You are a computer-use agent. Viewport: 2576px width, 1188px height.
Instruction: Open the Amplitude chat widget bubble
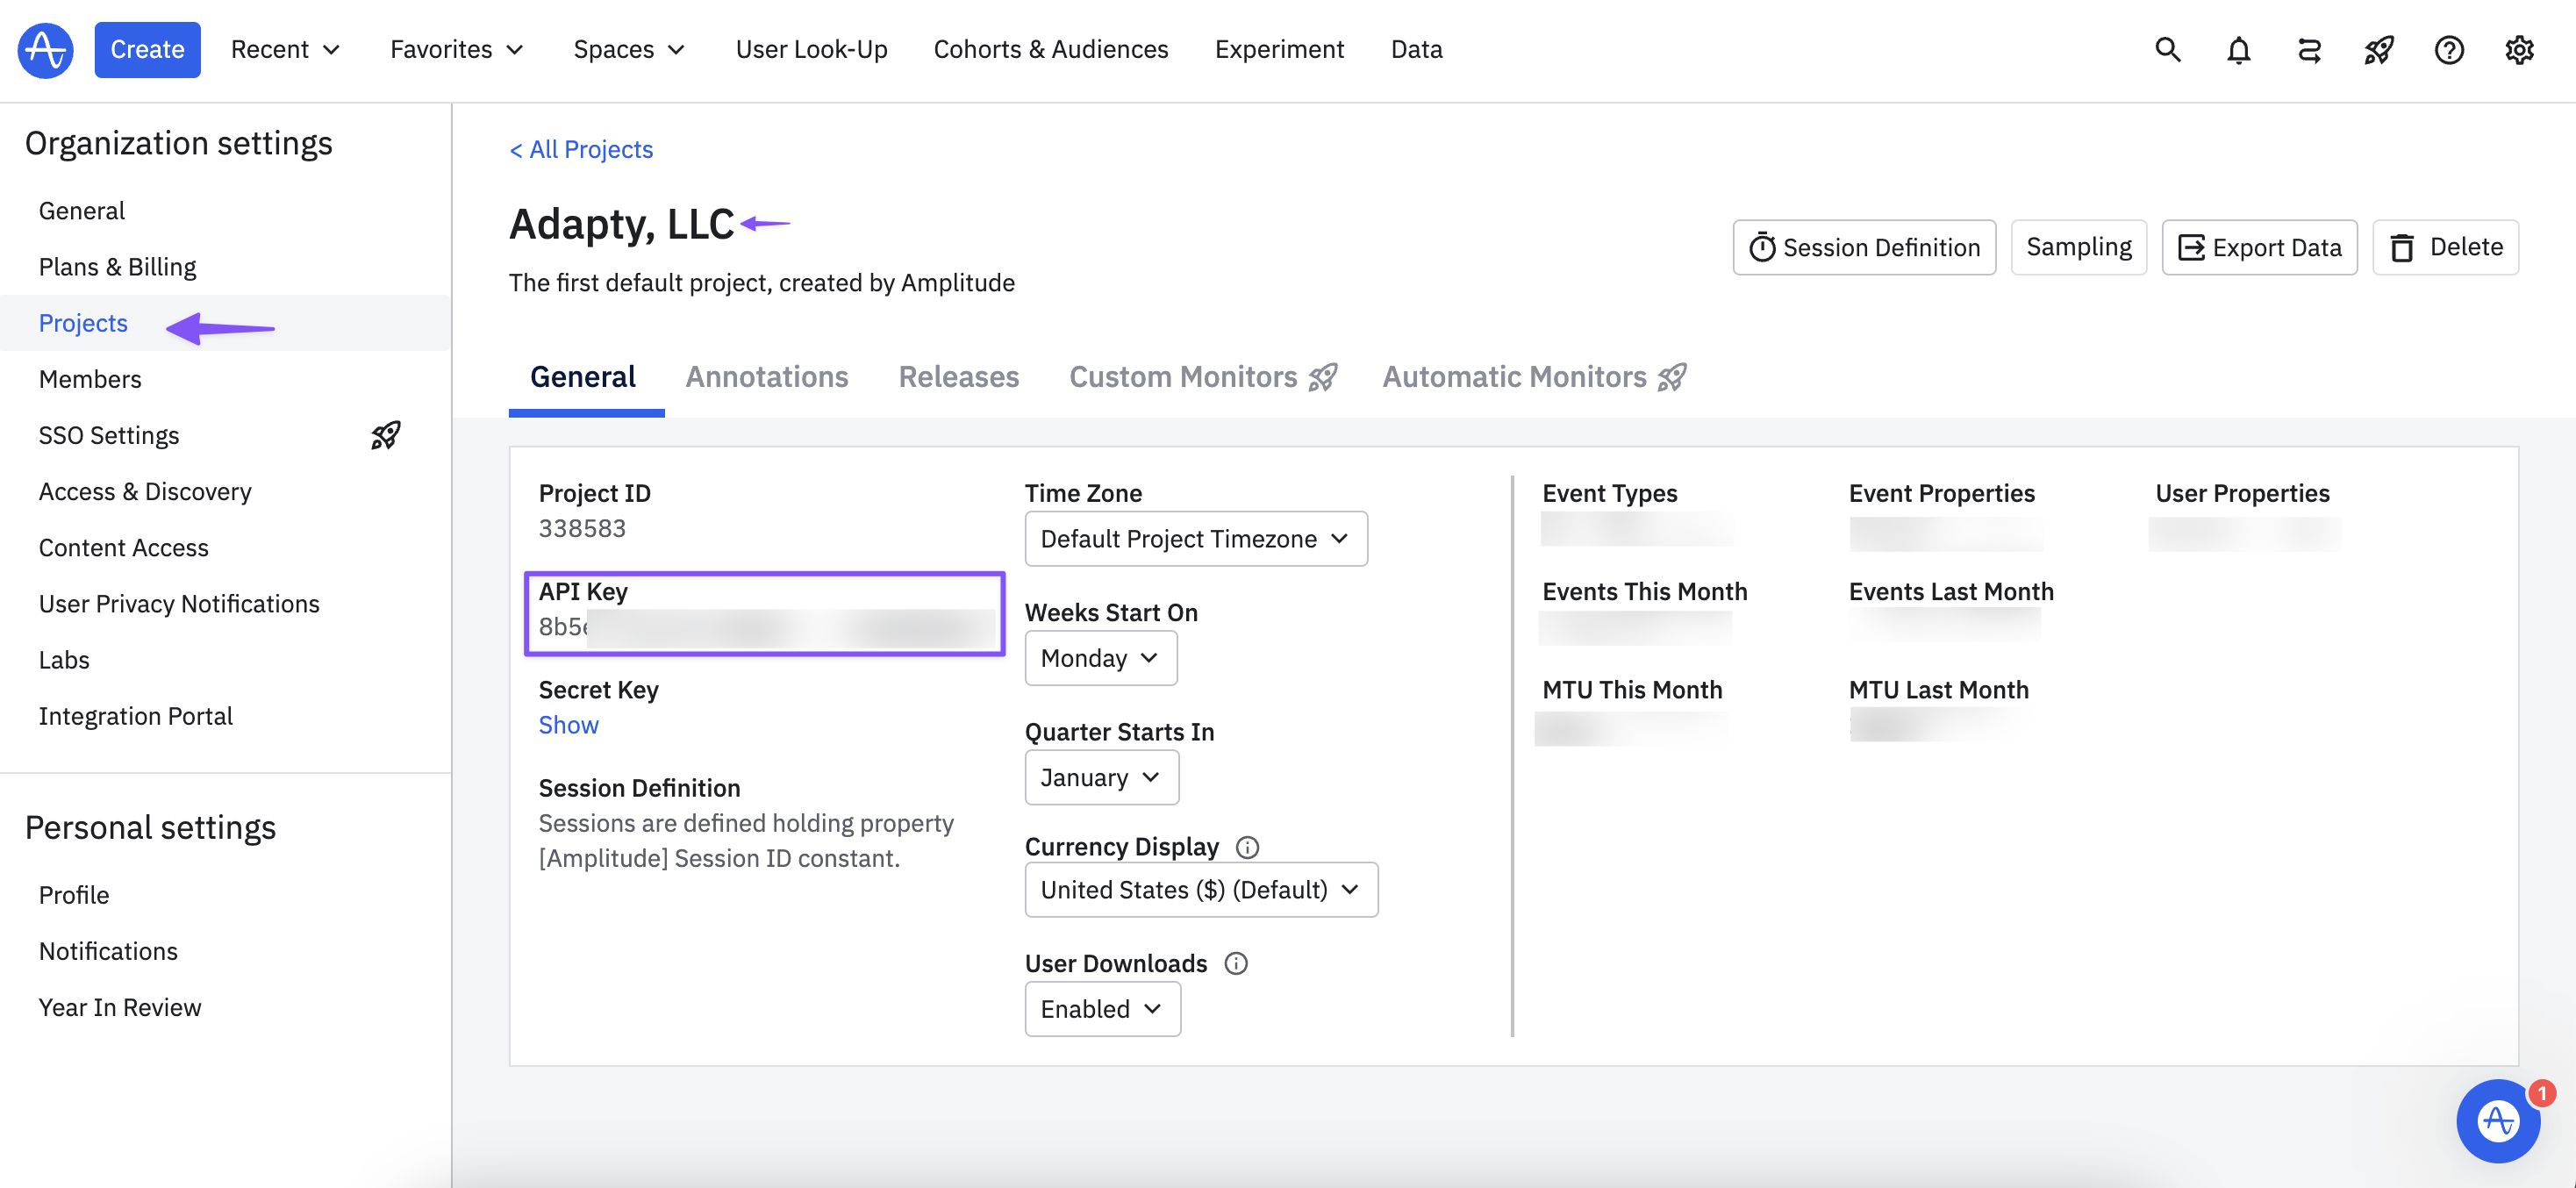(x=2497, y=1120)
